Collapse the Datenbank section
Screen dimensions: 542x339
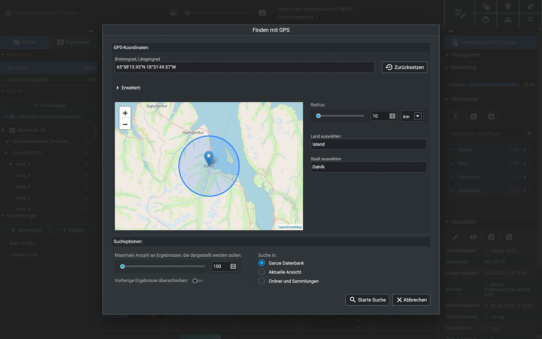pos(3,55)
